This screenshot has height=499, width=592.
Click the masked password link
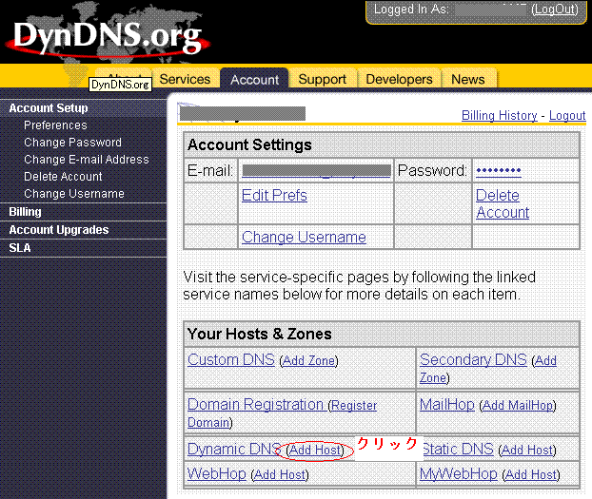498,171
